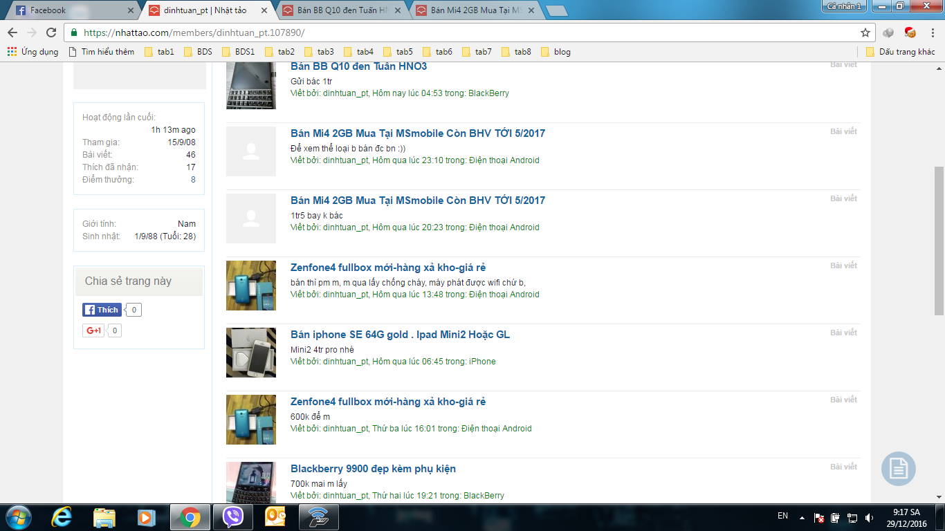Click the Windows Start button
This screenshot has height=531, width=945.
18,516
